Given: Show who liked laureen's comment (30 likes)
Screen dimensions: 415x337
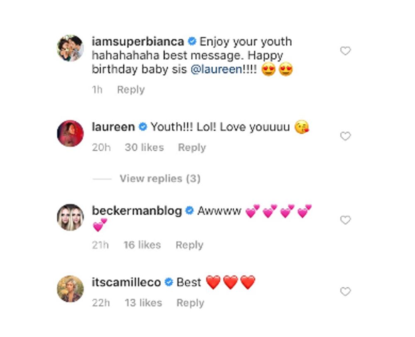Looking at the screenshot, I should pyautogui.click(x=144, y=148).
